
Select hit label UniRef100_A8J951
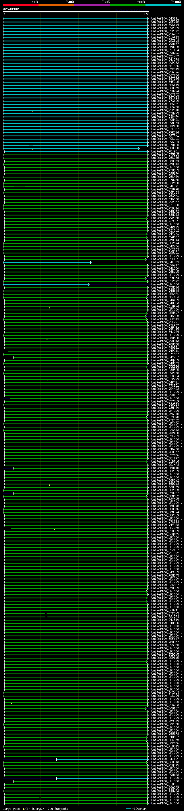pos(165,151)
